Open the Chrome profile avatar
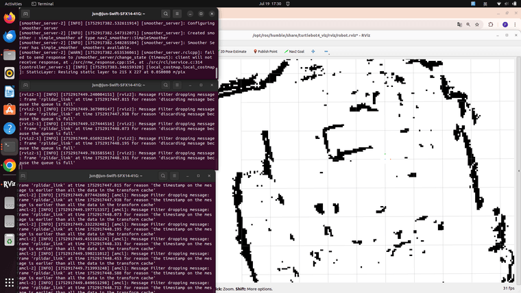 (x=505, y=25)
